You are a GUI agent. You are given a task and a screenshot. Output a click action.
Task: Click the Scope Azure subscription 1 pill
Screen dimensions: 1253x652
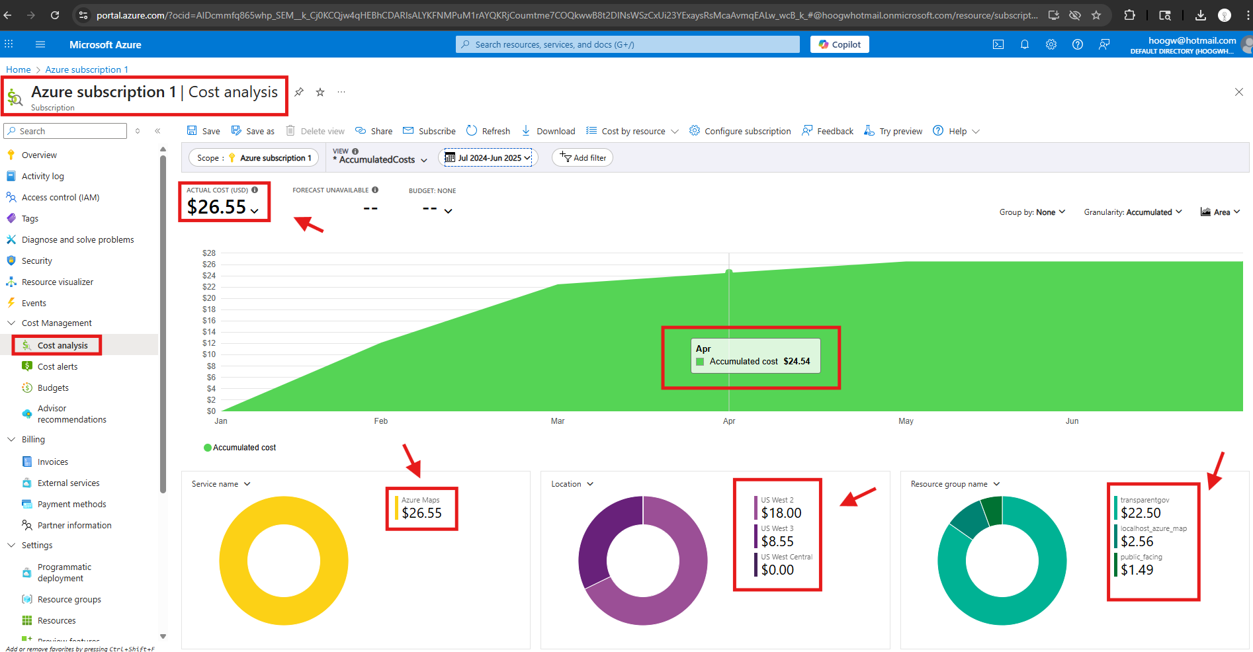[x=254, y=157]
